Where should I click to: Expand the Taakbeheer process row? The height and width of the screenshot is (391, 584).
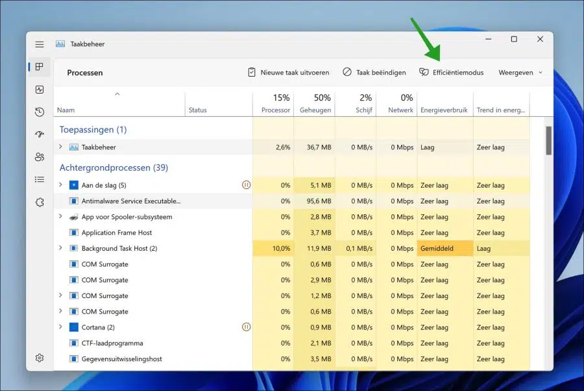tap(60, 147)
